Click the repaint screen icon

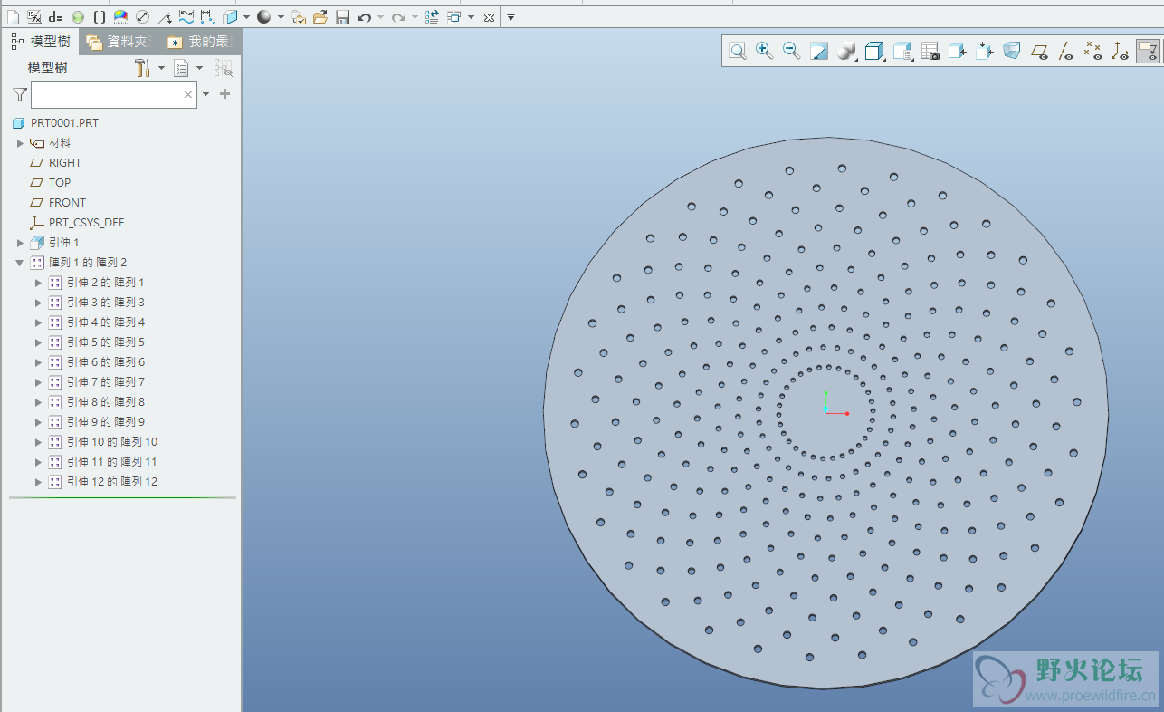tap(819, 52)
